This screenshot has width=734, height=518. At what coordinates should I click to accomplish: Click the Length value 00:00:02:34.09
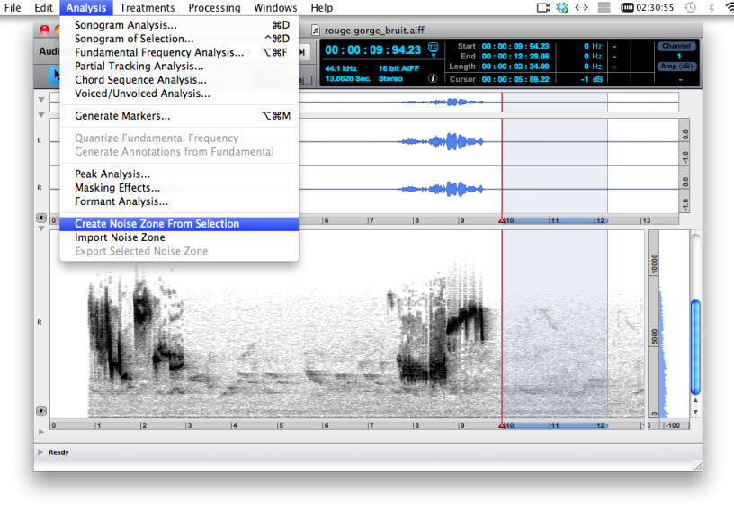click(x=515, y=67)
